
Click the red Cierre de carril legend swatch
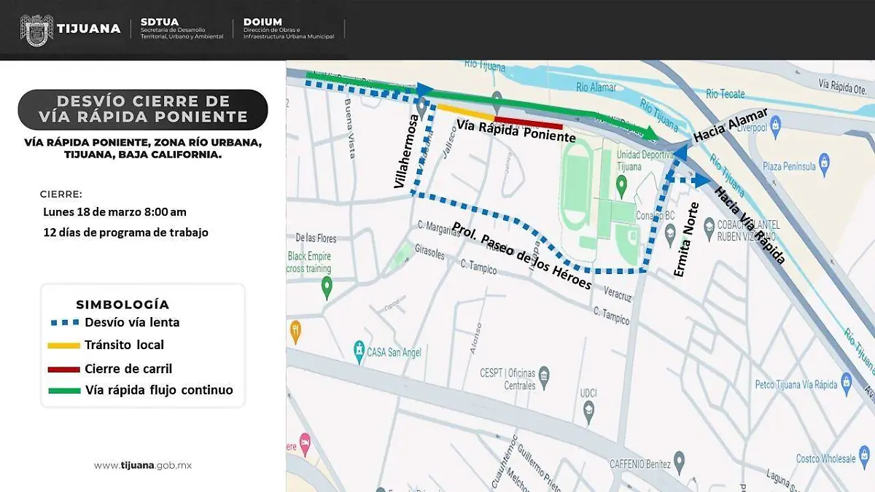click(63, 370)
